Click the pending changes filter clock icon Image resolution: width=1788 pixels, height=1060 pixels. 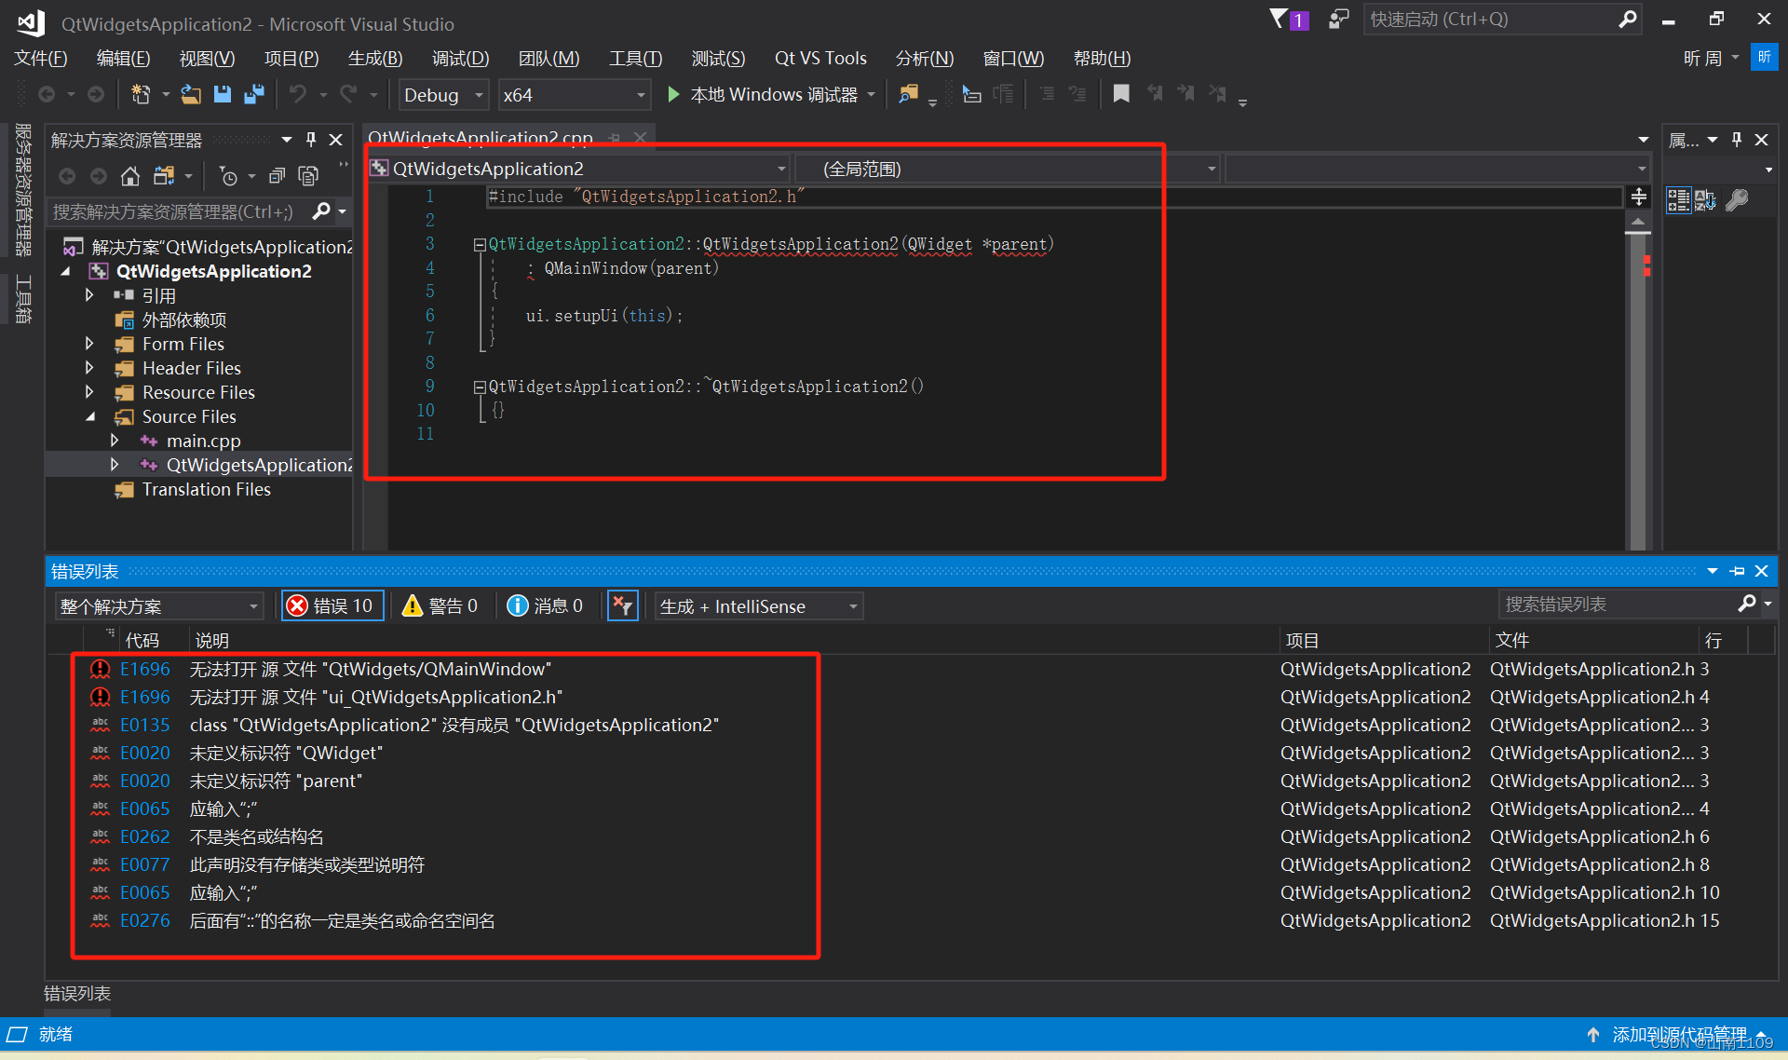227,176
